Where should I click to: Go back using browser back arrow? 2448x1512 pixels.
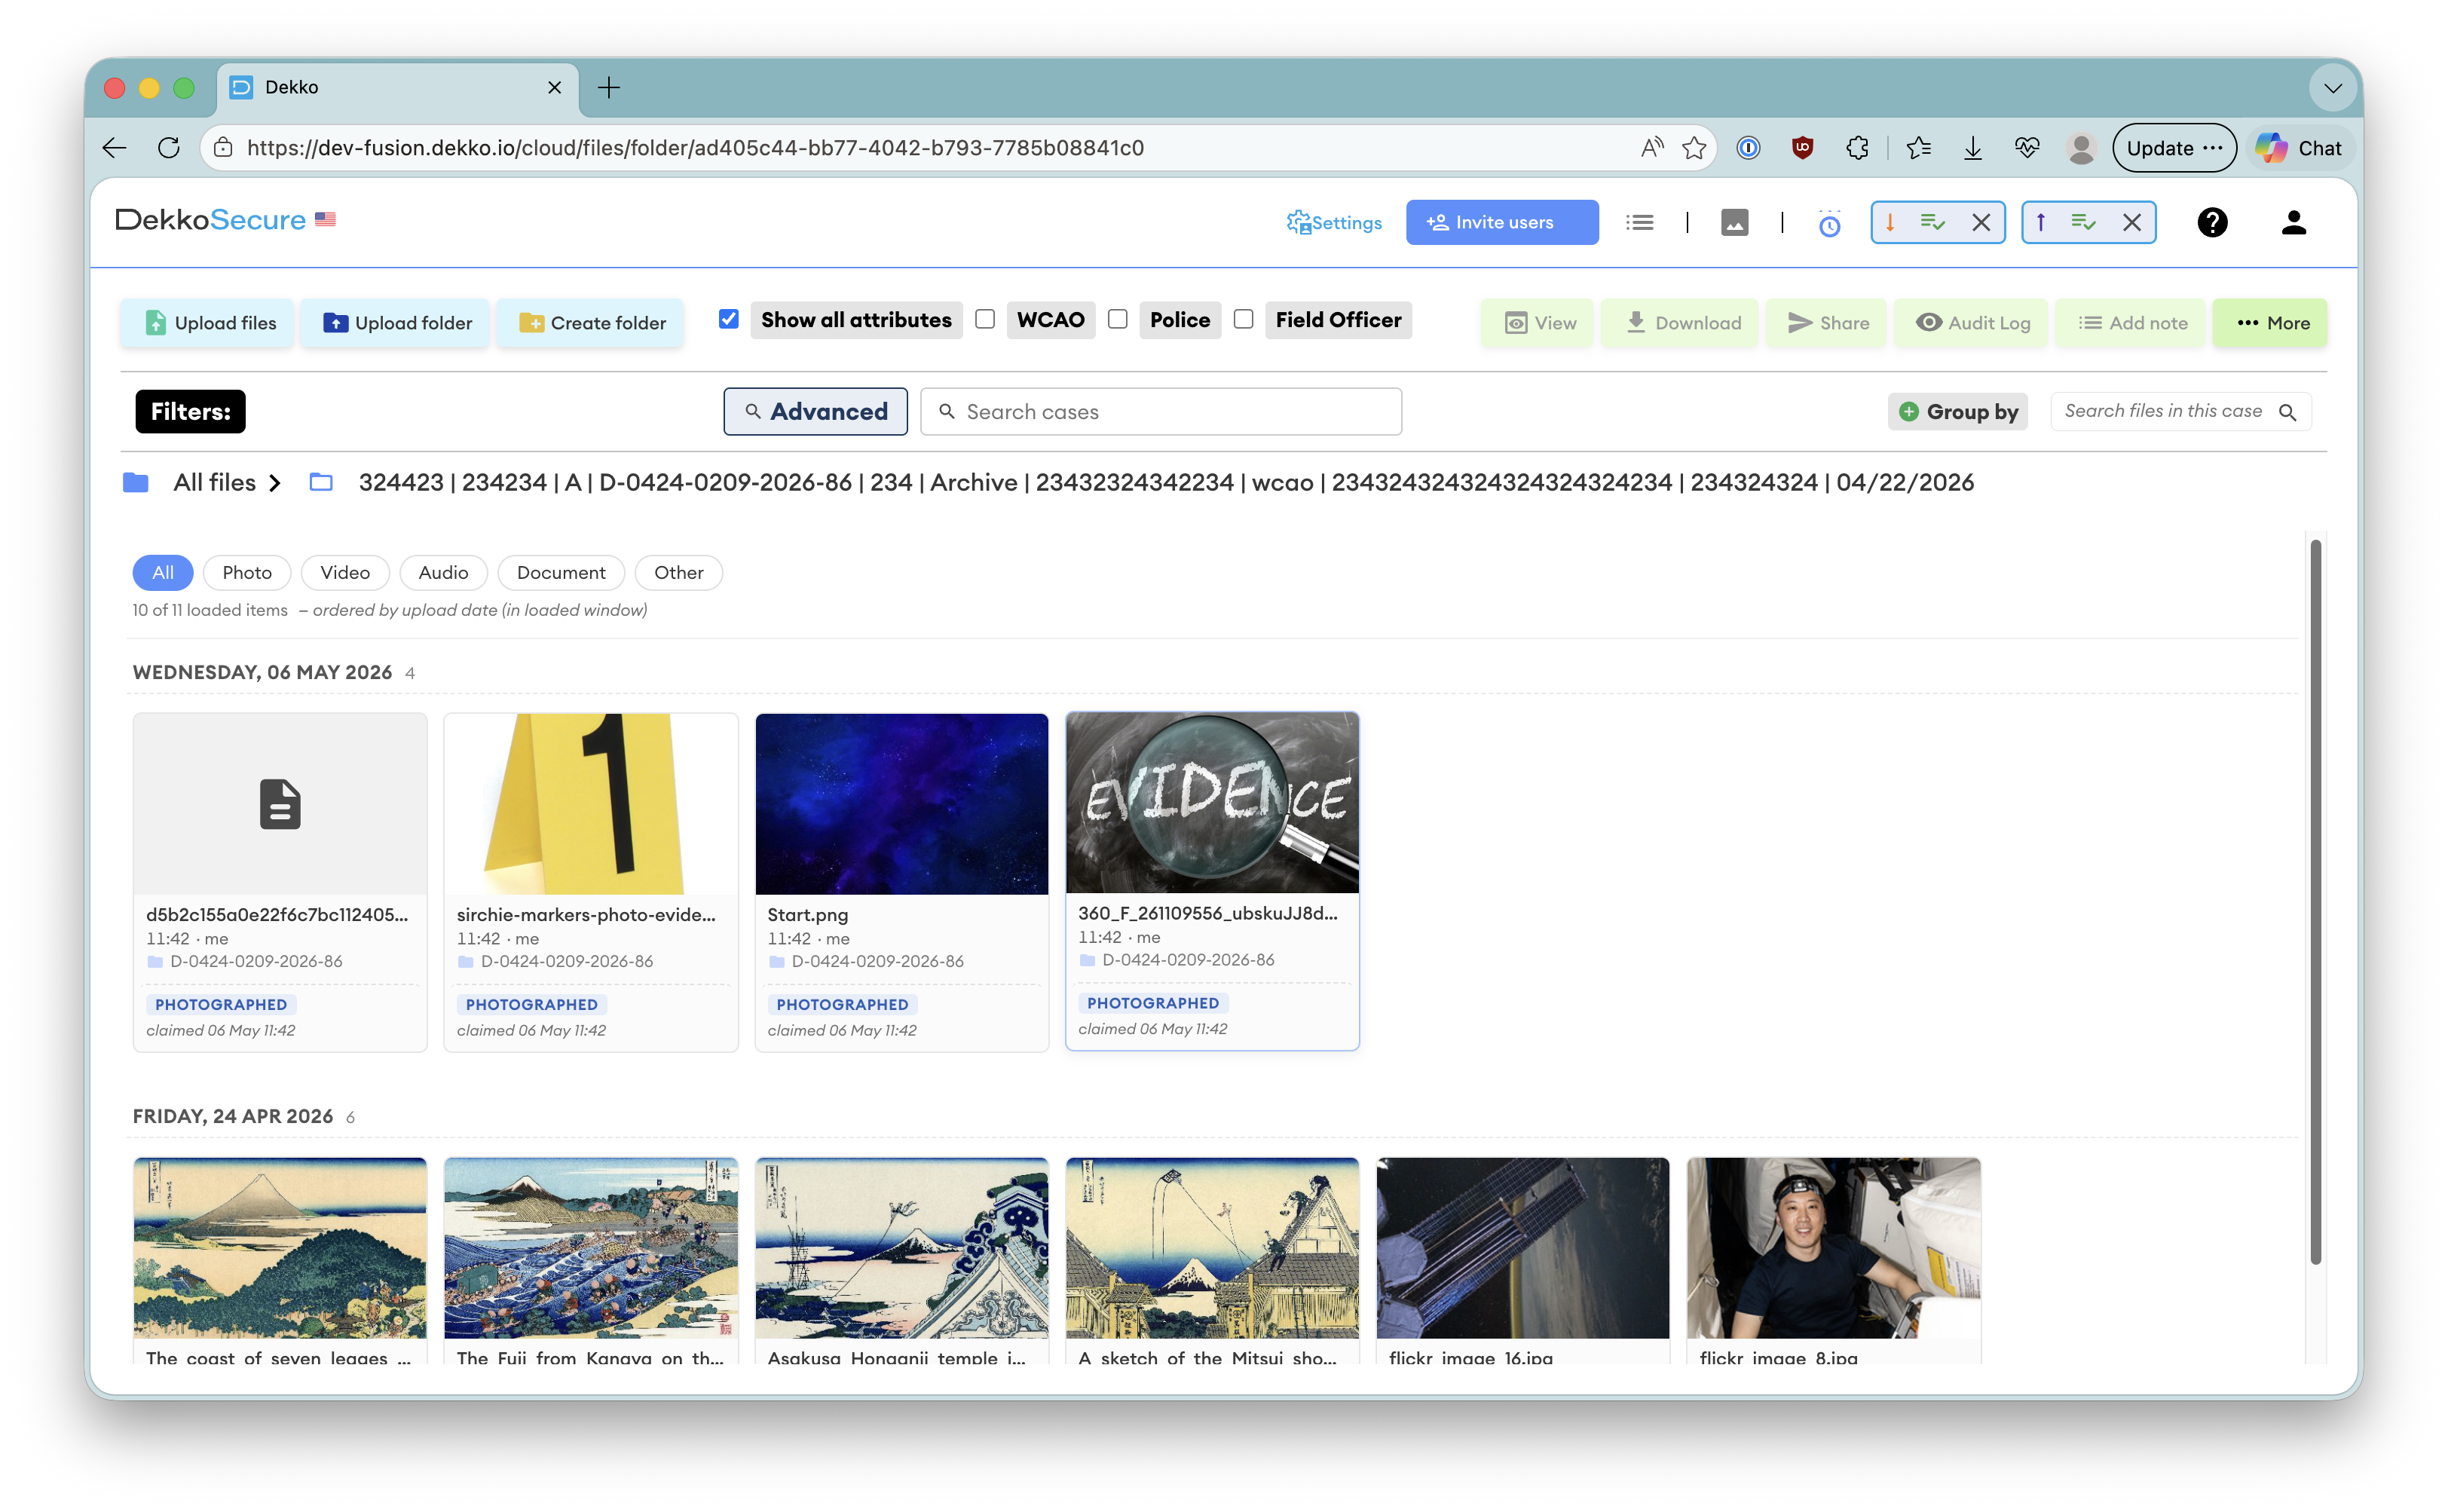(115, 148)
